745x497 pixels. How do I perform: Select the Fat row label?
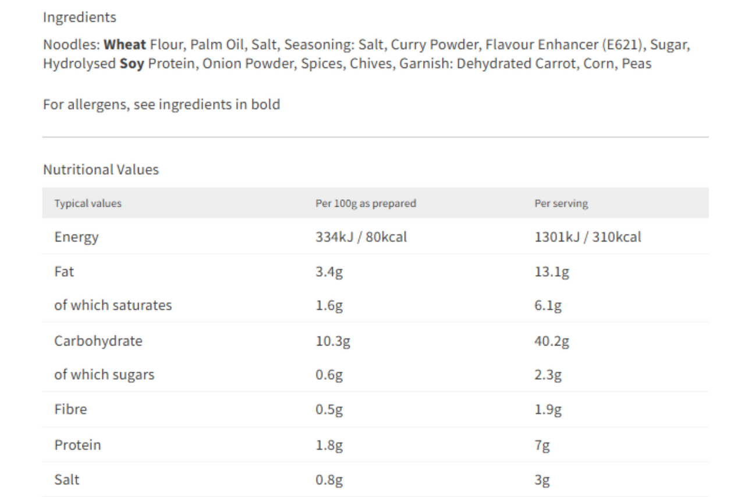[64, 272]
